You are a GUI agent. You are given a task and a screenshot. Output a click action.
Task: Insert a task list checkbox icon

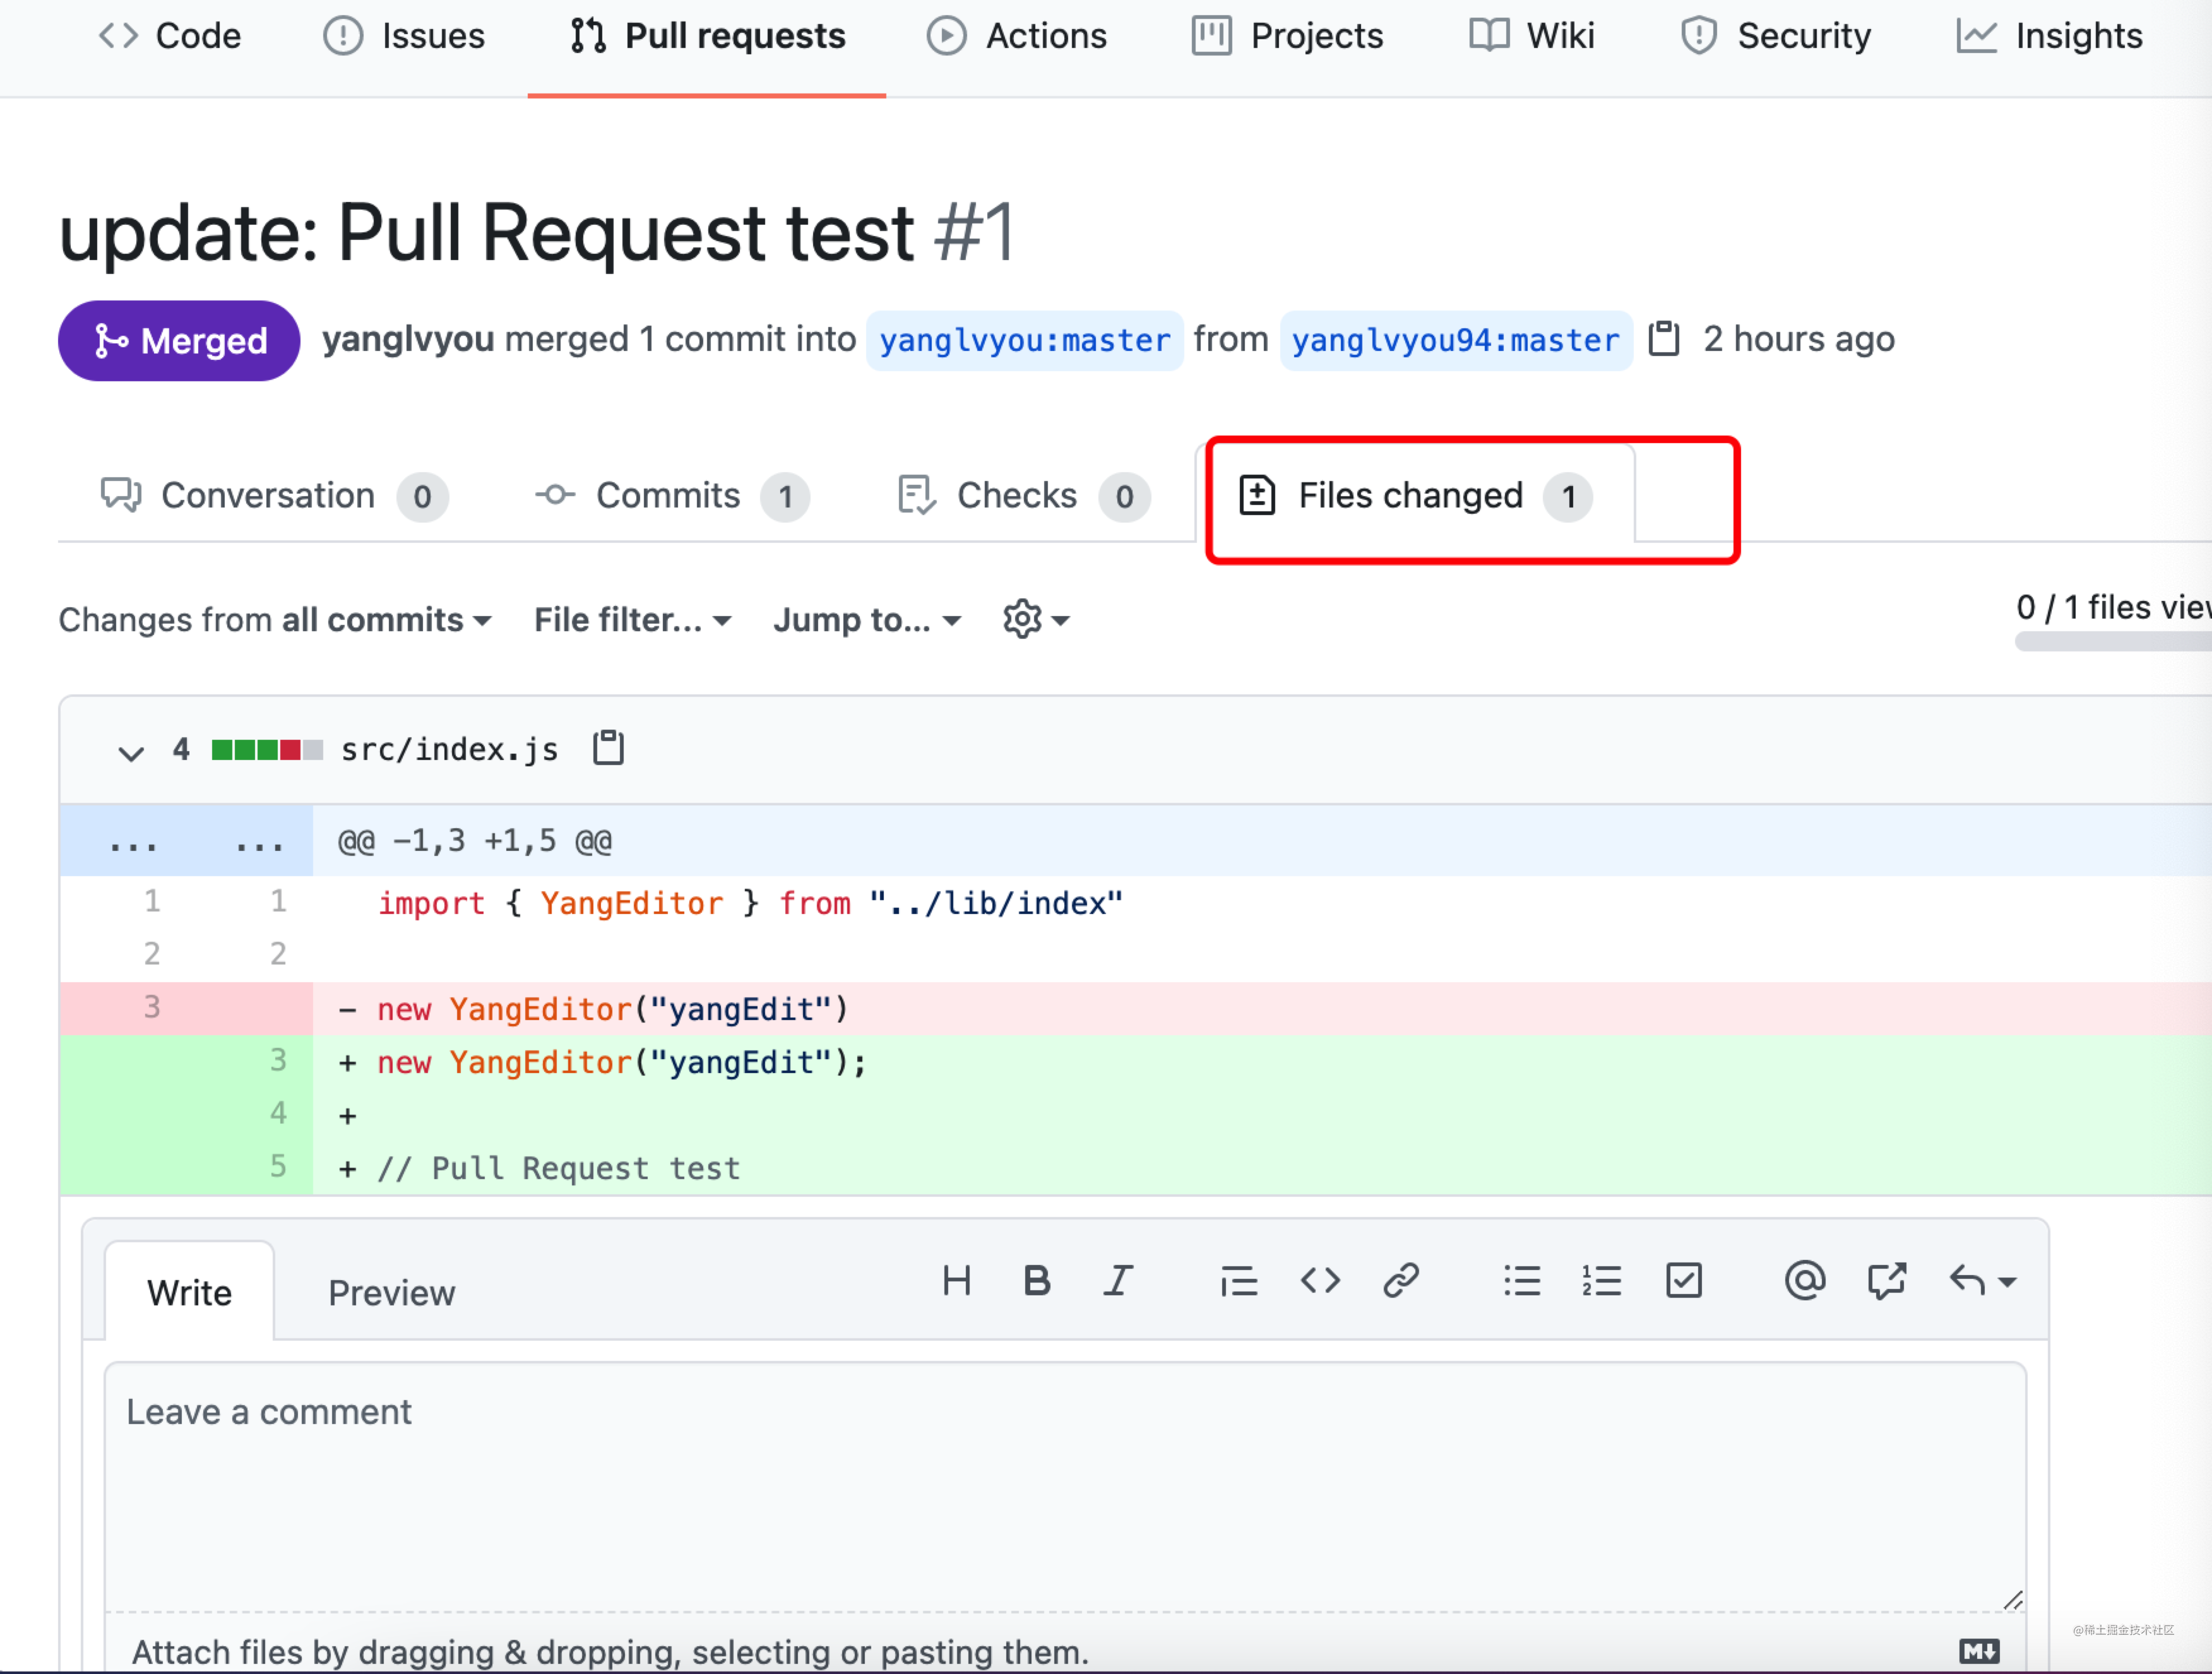[x=1684, y=1281]
